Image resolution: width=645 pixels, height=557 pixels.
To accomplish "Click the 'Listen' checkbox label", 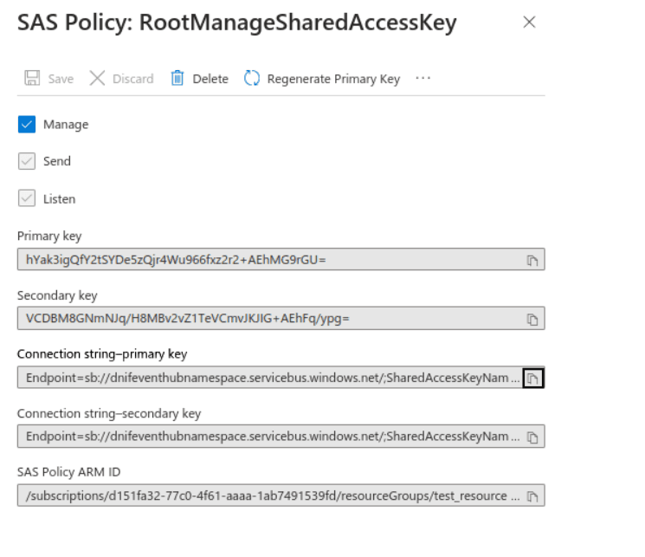I will [59, 199].
